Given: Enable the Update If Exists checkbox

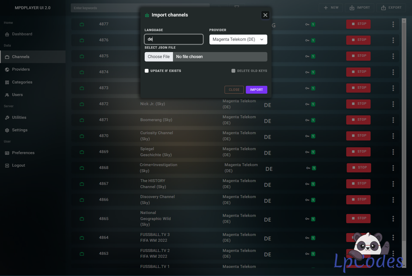Looking at the screenshot, I should coord(147,71).
